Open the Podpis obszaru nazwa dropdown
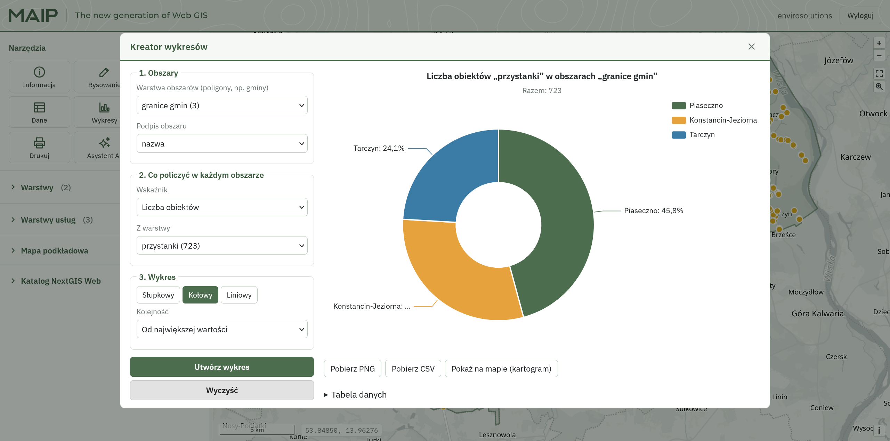This screenshot has height=441, width=890. click(x=222, y=143)
